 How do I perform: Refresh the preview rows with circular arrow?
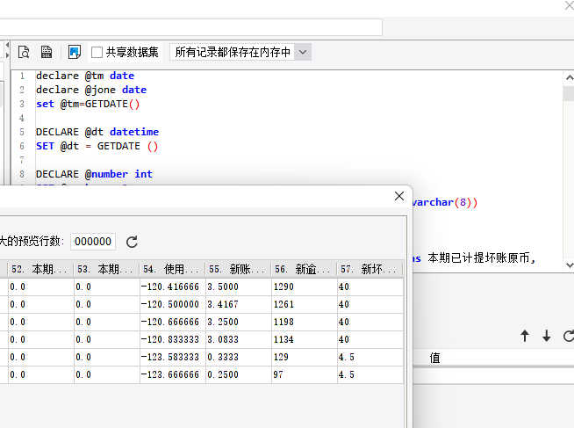pyautogui.click(x=133, y=242)
